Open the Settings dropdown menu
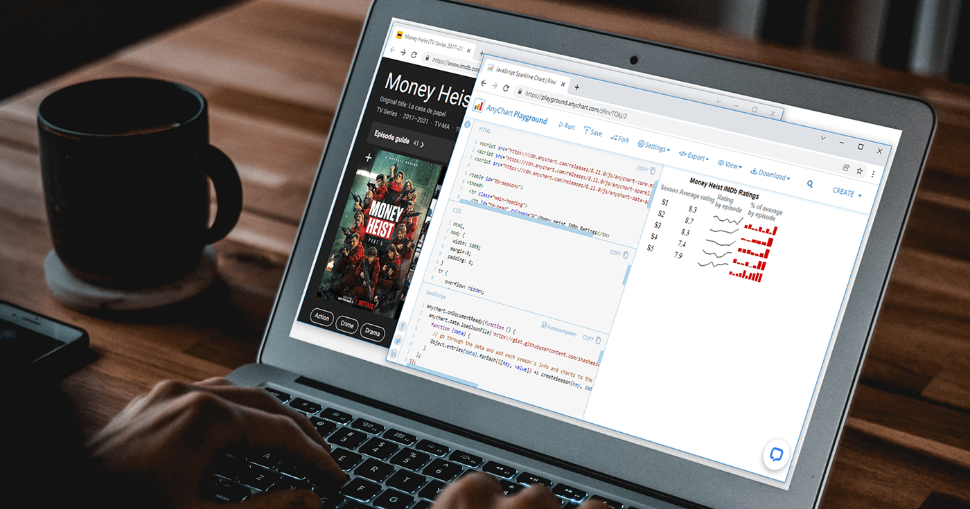 [x=653, y=146]
